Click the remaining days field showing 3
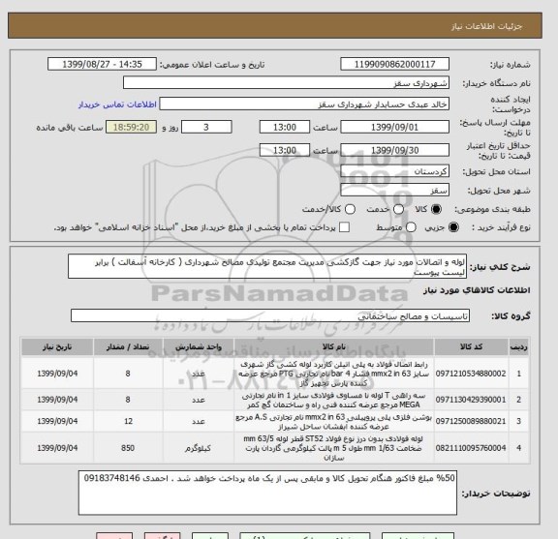558x539 pixels. (206, 127)
